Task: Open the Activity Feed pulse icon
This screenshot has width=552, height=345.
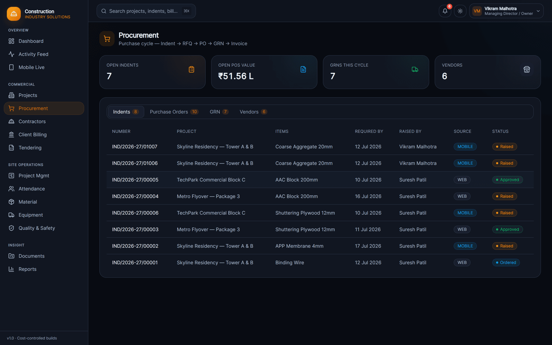Action: (11, 54)
